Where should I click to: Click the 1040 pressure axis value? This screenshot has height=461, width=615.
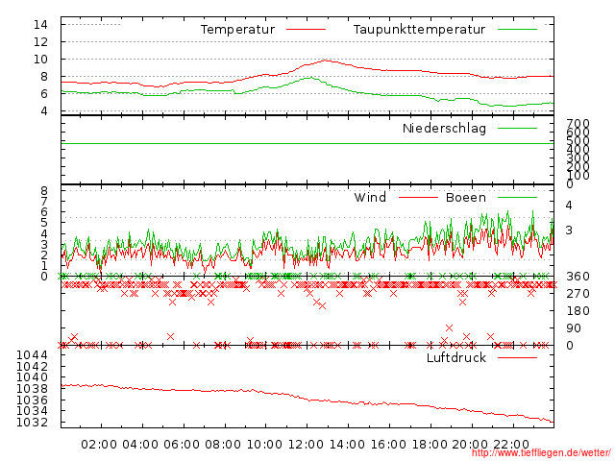point(32,377)
